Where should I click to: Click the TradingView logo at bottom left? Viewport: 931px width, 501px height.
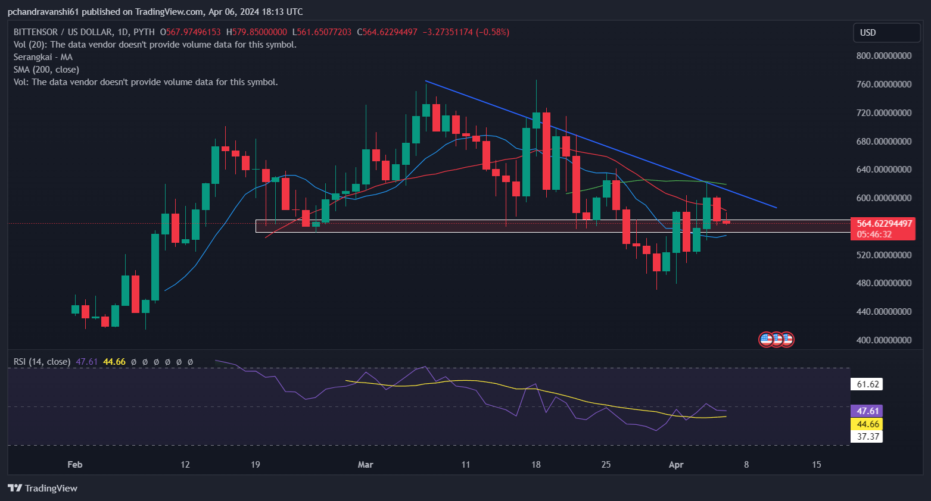coord(43,488)
